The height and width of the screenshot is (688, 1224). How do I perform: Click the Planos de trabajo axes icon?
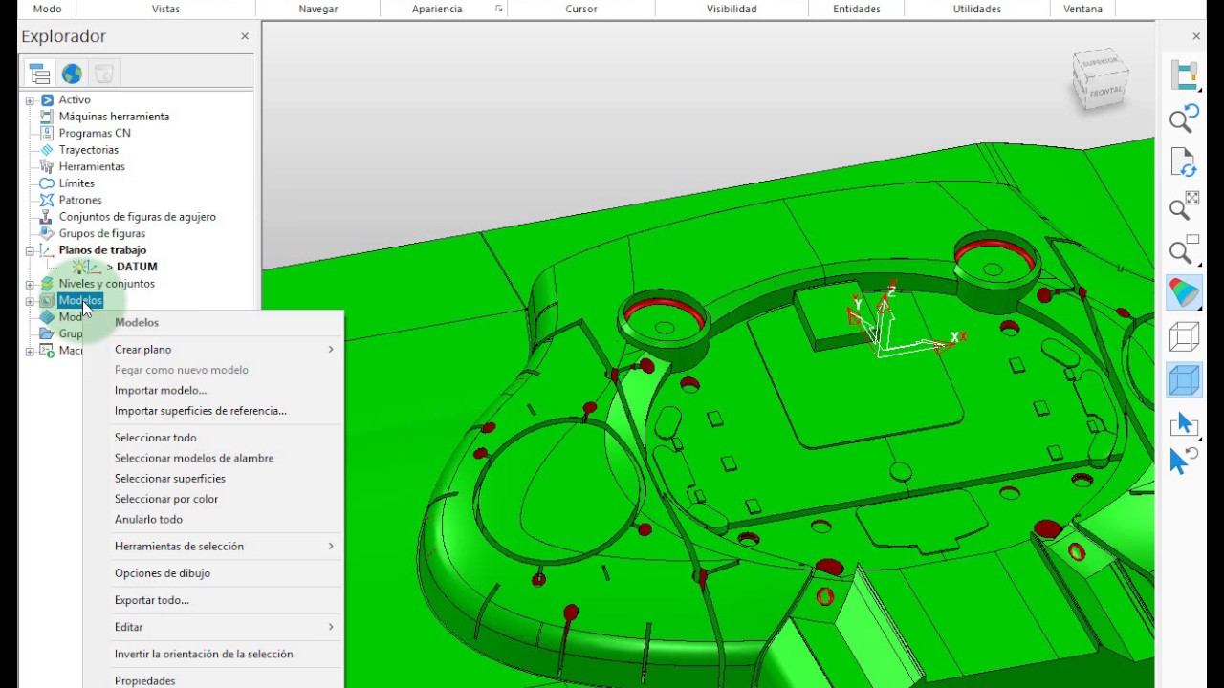47,250
